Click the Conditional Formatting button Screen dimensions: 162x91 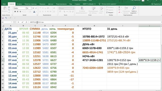click(82, 10)
